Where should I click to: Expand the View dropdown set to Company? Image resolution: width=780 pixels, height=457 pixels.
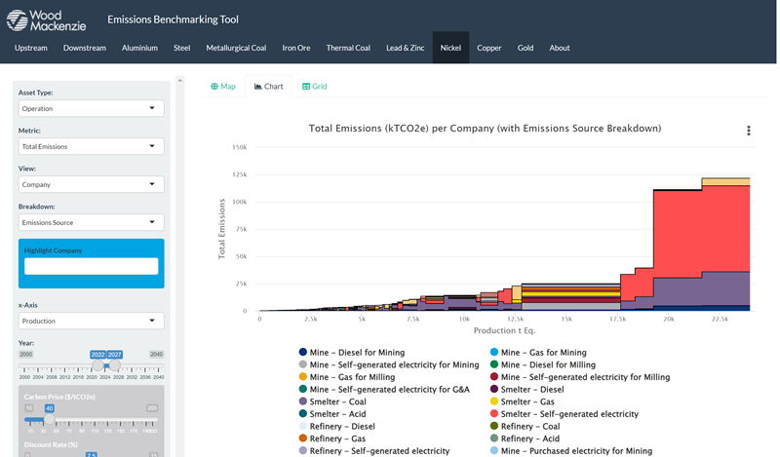point(91,184)
